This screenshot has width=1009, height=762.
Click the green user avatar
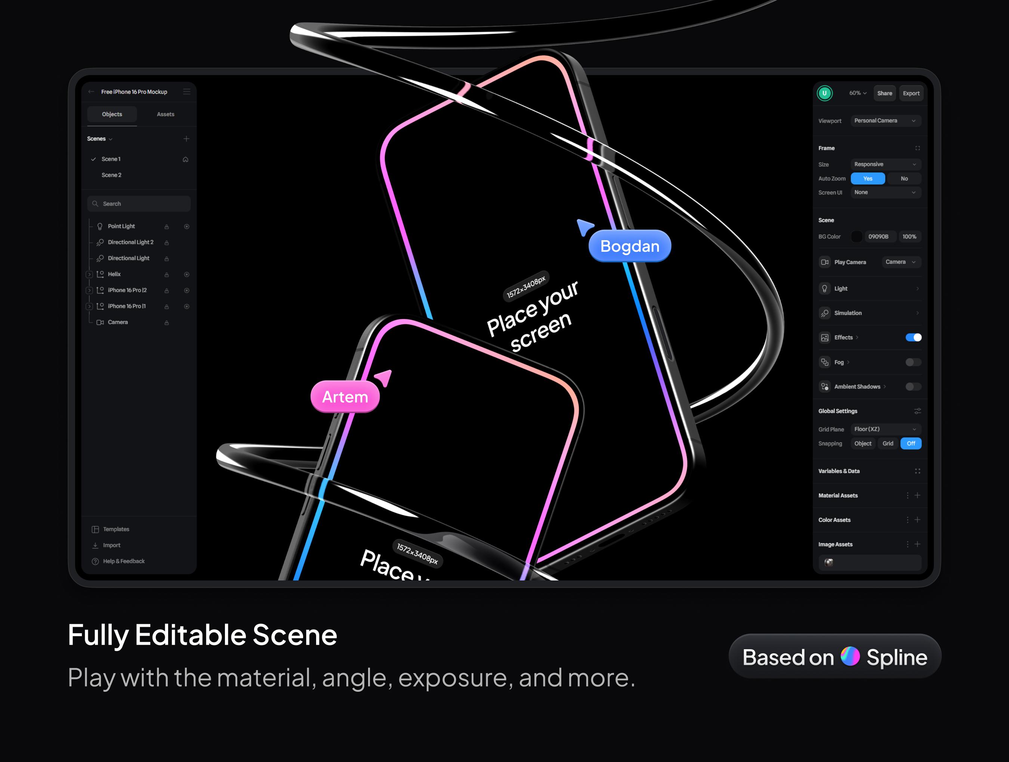tap(824, 93)
